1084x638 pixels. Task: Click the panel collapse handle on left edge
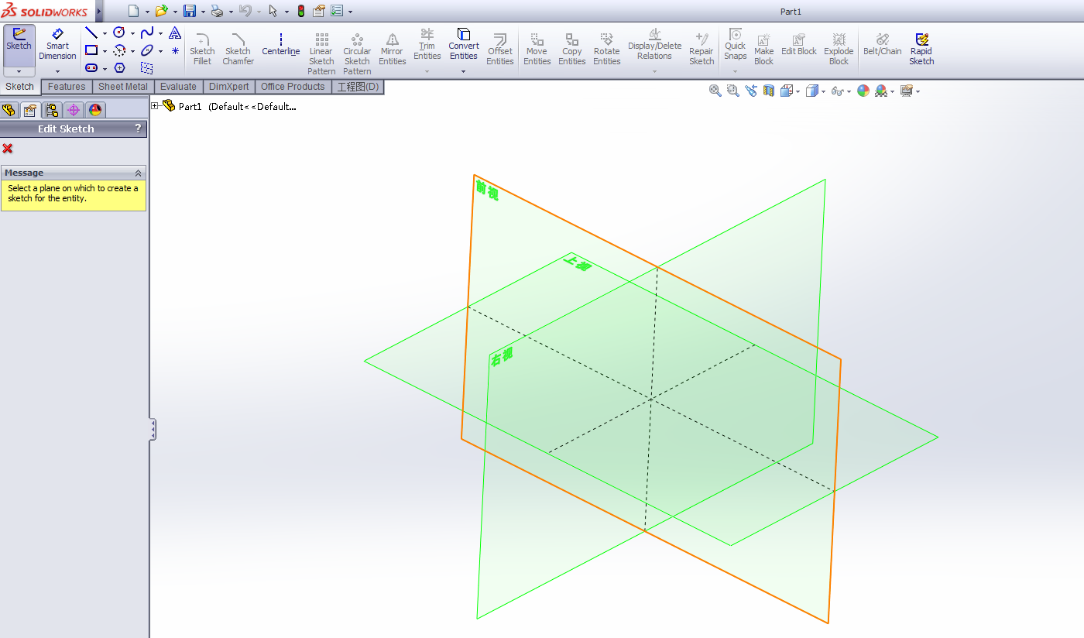tap(153, 430)
